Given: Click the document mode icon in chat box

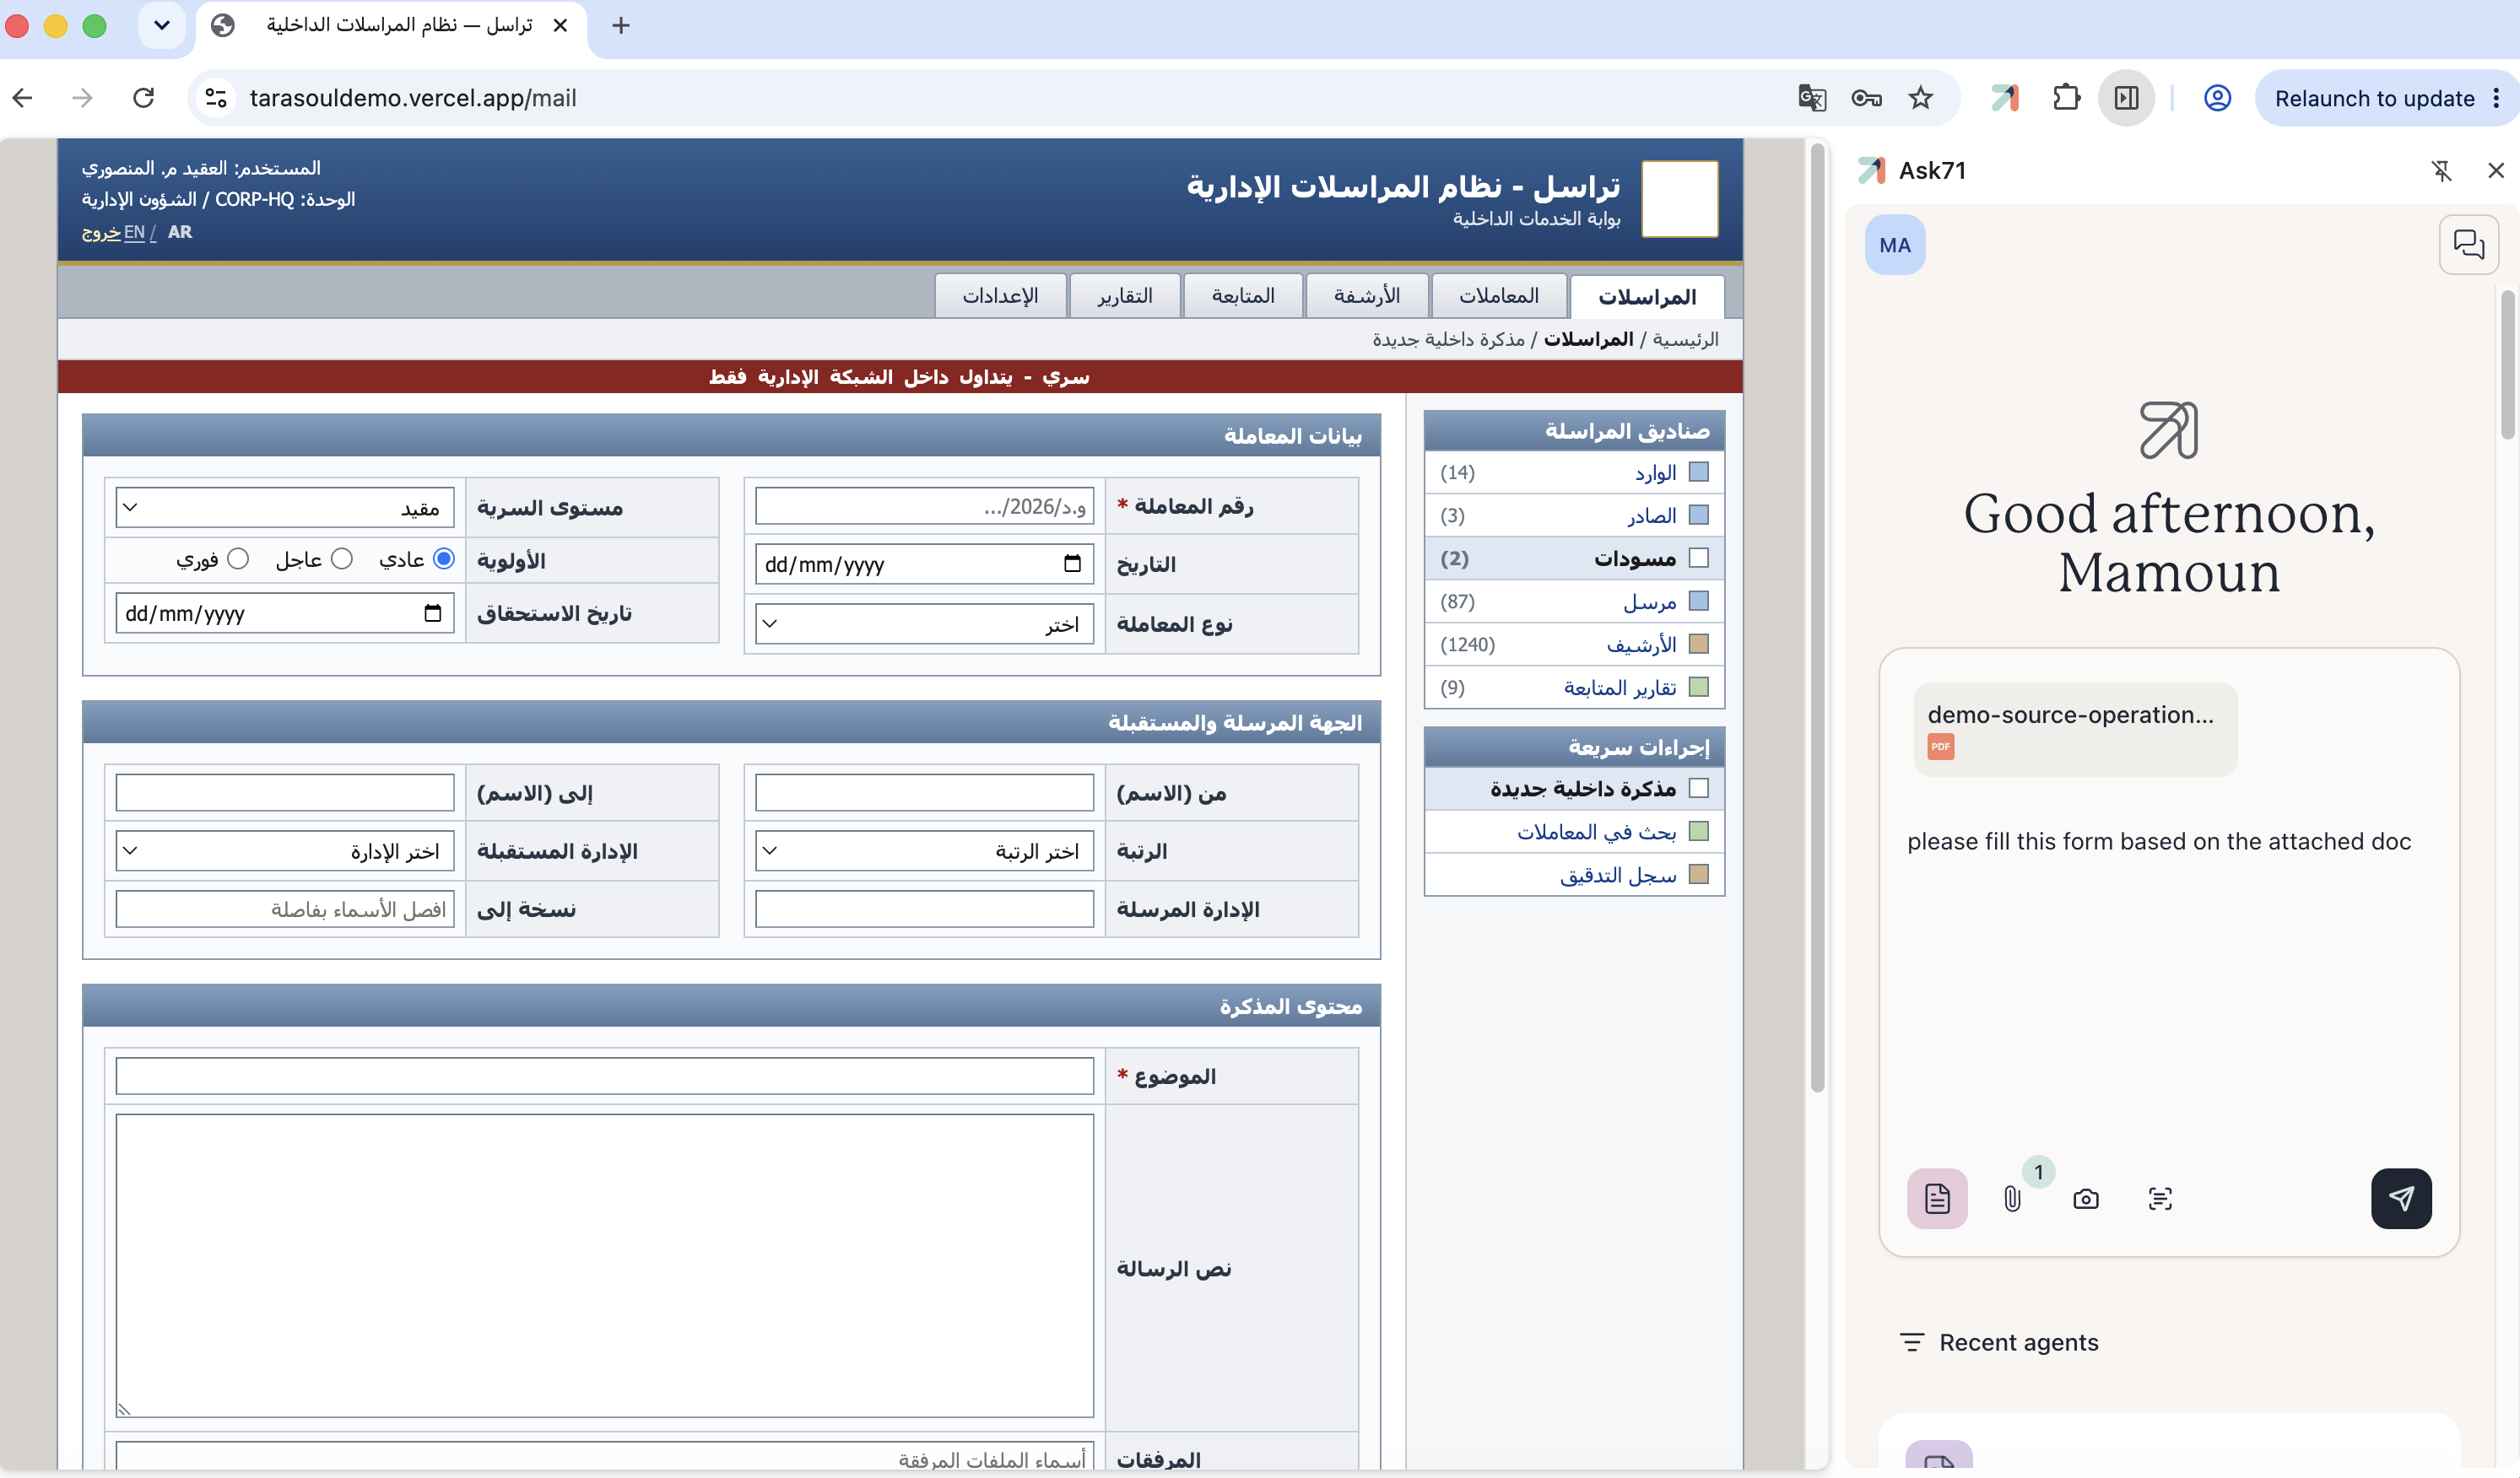Looking at the screenshot, I should [x=1937, y=1198].
